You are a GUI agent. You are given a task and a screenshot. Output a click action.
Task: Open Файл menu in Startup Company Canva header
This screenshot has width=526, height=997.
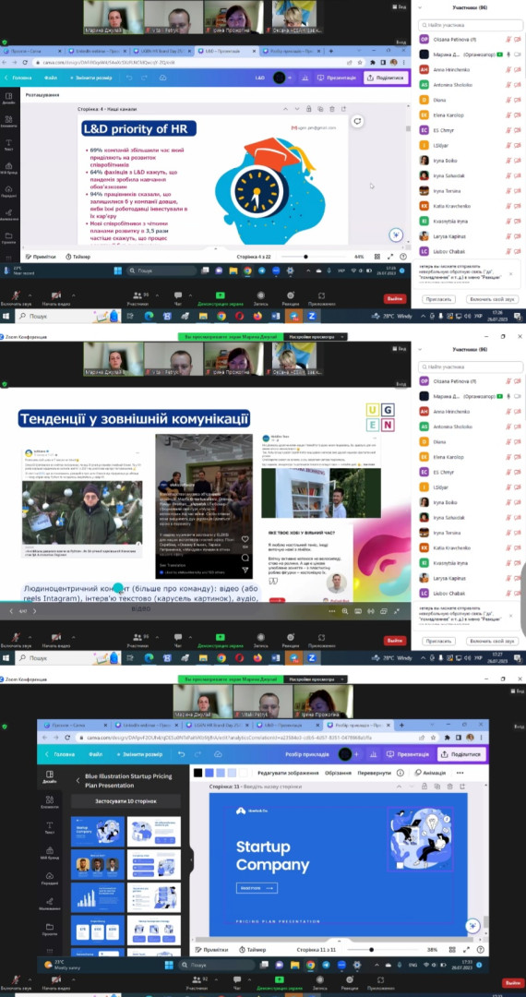pos(95,754)
